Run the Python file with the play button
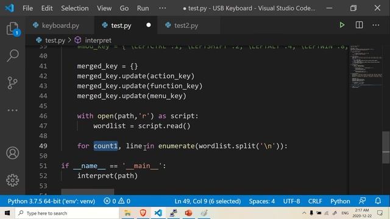Screen dimensions: 390x219 [342, 25]
